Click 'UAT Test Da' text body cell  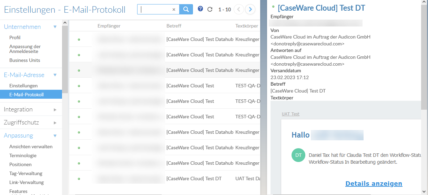click(248, 178)
